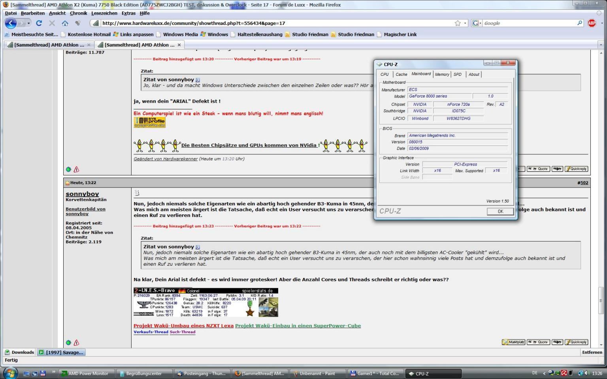Click the site favicon in address bar

coord(96,23)
